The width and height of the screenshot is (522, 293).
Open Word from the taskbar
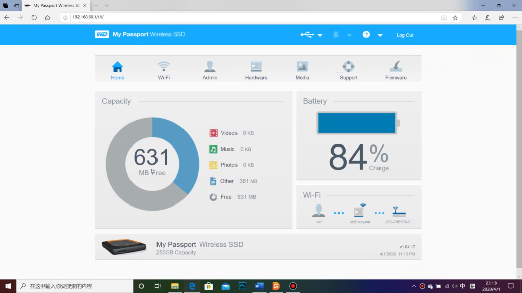tap(259, 286)
